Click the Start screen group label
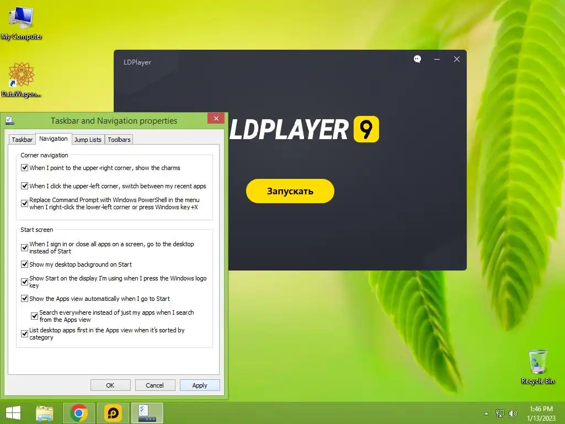This screenshot has height=424, width=565. [37, 230]
